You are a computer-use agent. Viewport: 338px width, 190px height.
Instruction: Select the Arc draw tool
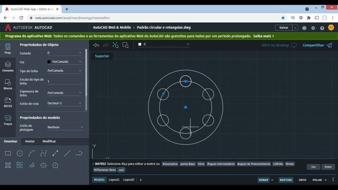(32, 154)
